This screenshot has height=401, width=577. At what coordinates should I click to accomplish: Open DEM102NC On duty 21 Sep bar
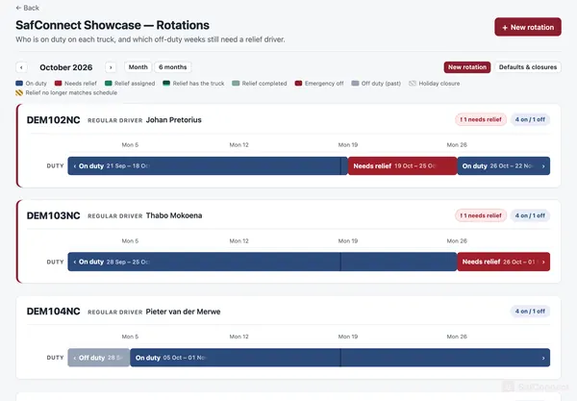point(208,166)
